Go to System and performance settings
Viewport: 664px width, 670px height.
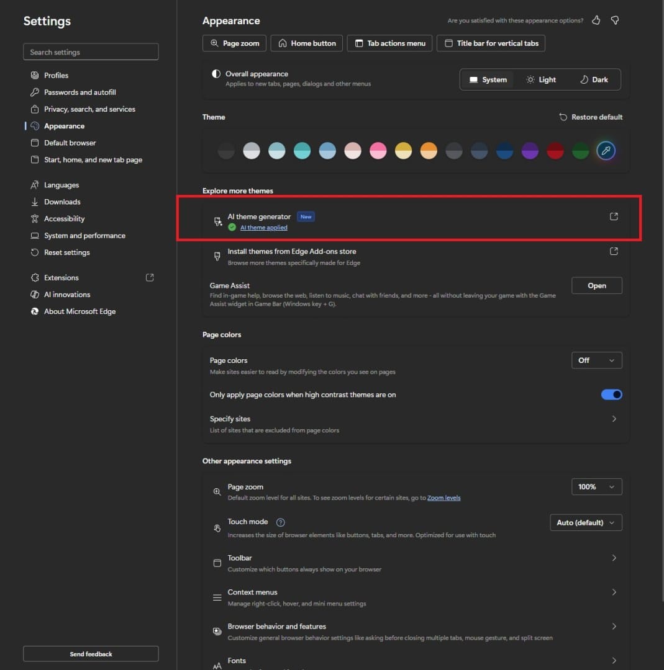tap(84, 236)
